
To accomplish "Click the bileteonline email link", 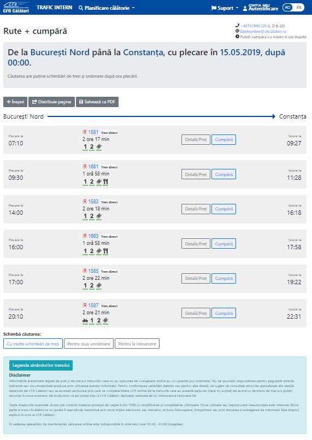I will 263,32.
